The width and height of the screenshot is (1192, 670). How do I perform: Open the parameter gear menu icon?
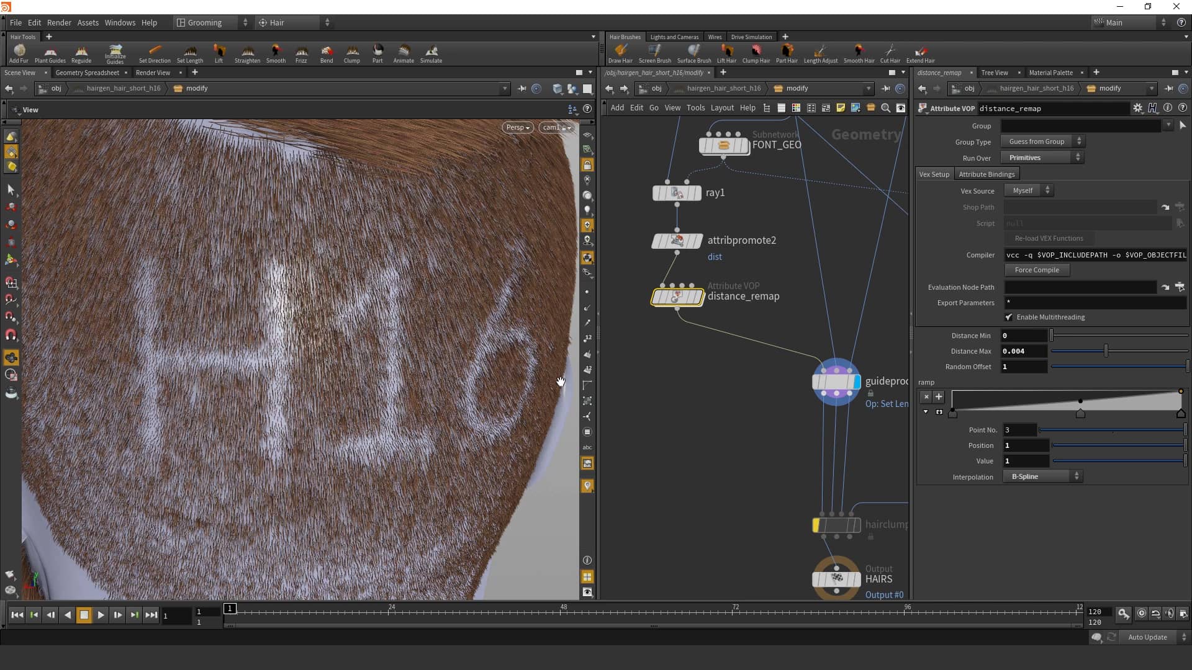(1137, 108)
